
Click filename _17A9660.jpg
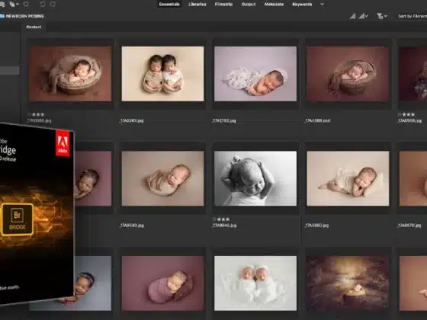[x=316, y=226]
